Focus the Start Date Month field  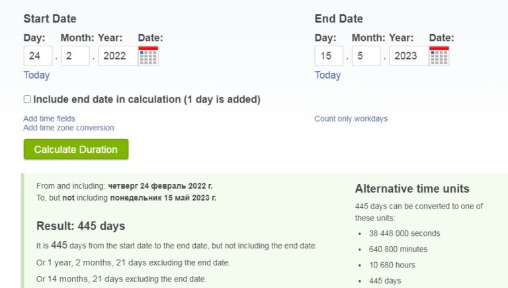coord(75,56)
